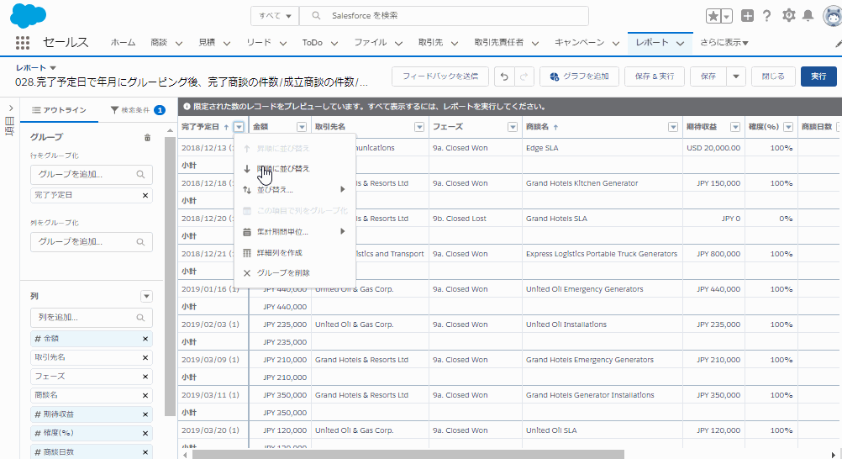The image size is (842, 459).
Task: Click the undo arrow button
Action: tap(504, 76)
